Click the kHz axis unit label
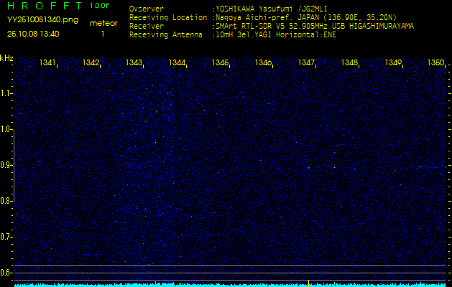Screen dimensions: 452x287 pyautogui.click(x=6, y=57)
